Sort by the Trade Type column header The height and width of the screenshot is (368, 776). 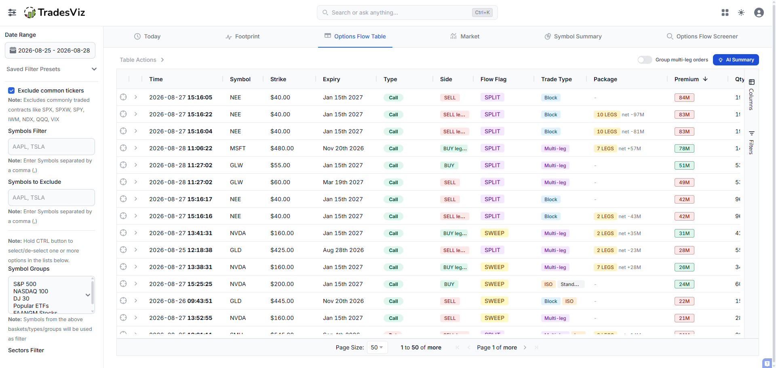[556, 79]
